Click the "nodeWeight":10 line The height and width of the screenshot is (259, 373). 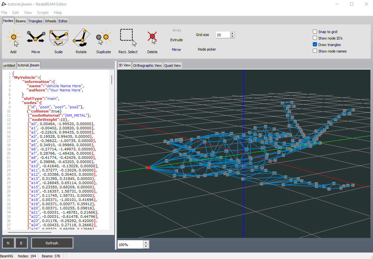click(x=48, y=120)
